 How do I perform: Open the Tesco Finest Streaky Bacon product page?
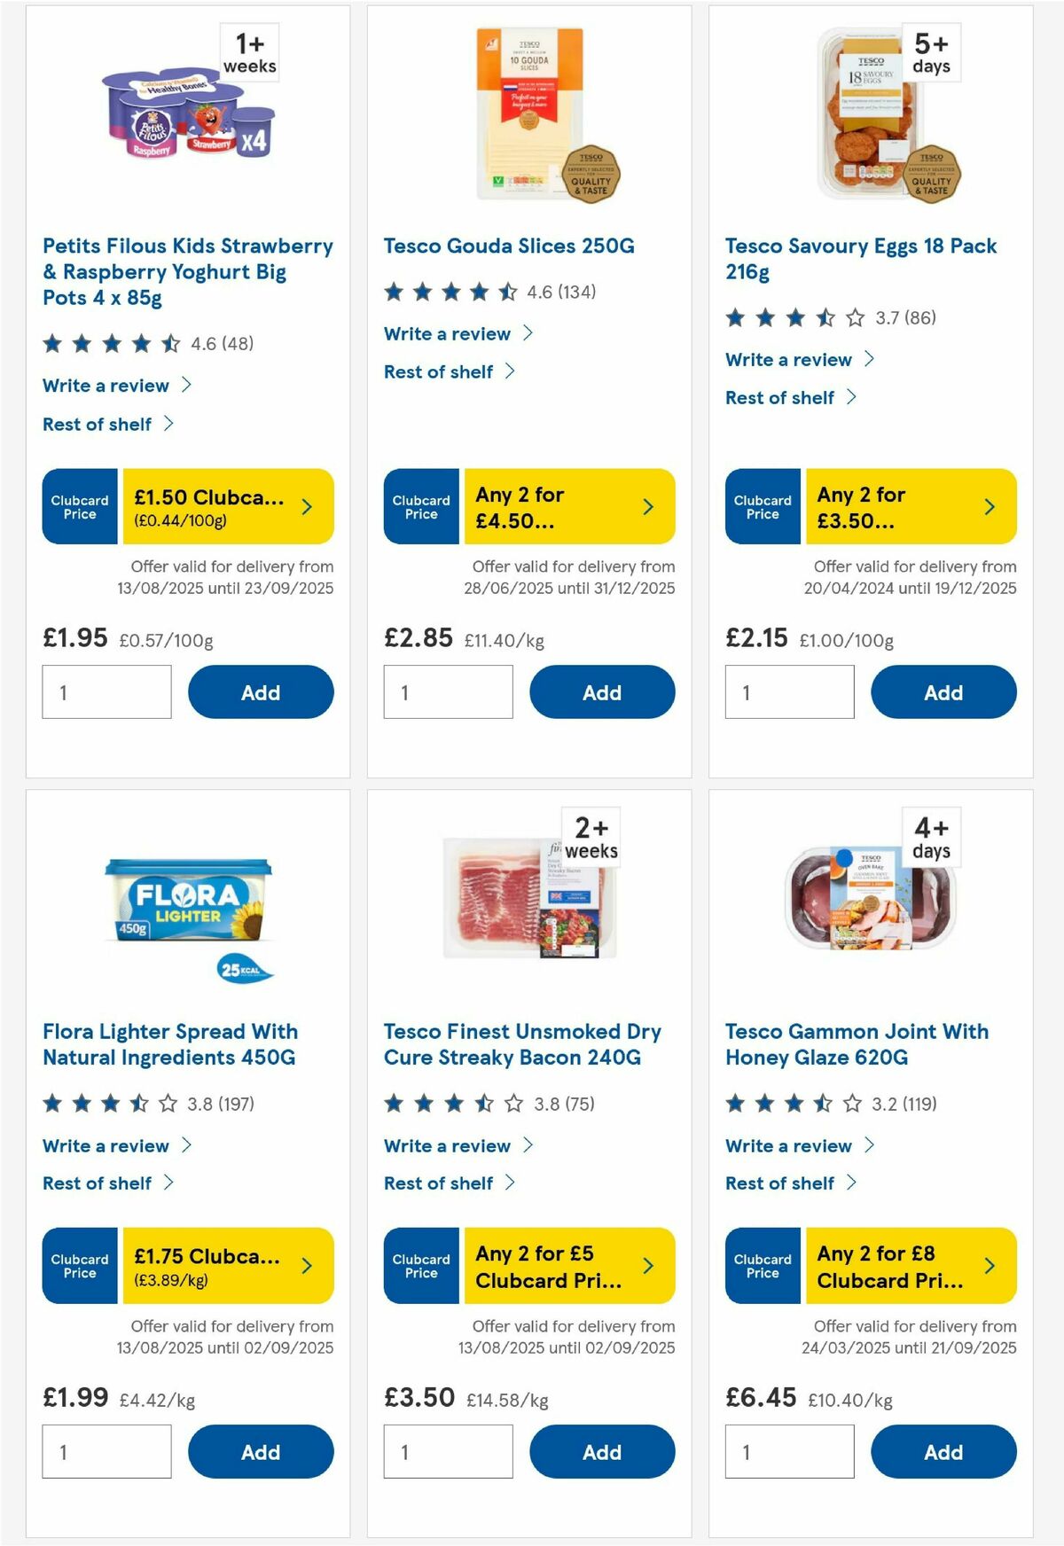(520, 1044)
